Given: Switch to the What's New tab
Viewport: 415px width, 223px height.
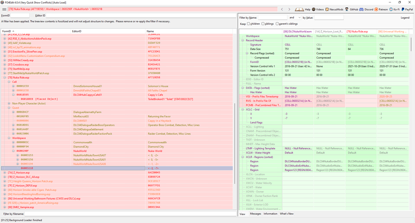Looking at the screenshot, I should (286, 214).
